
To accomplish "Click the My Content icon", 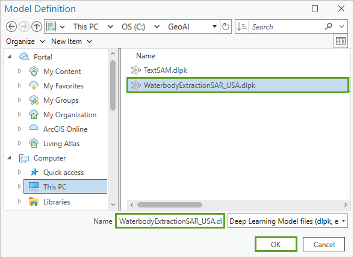I will 34,71.
